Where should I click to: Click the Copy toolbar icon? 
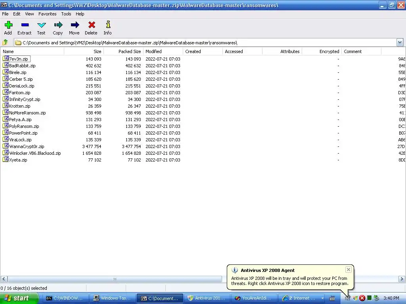click(58, 25)
